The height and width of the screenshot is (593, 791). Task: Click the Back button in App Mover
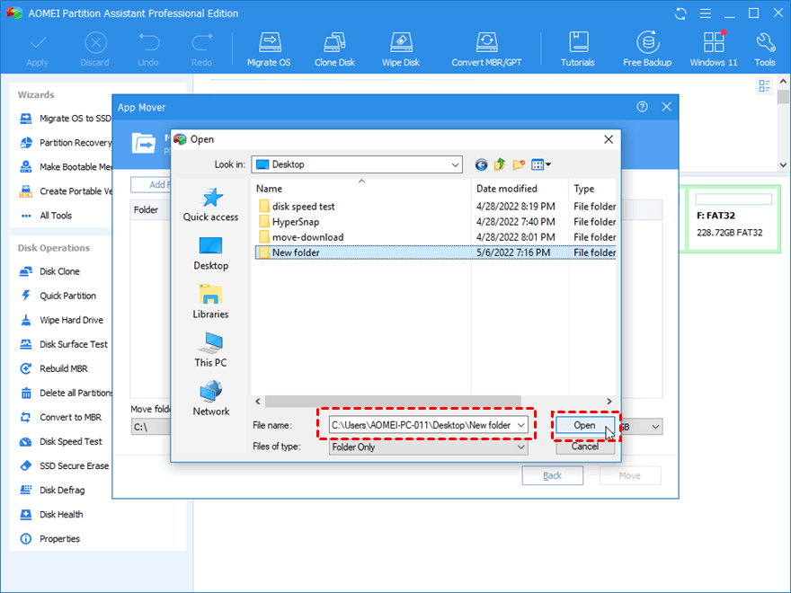[553, 475]
